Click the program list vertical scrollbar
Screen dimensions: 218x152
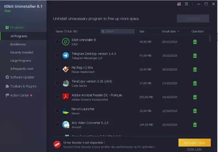[210, 39]
